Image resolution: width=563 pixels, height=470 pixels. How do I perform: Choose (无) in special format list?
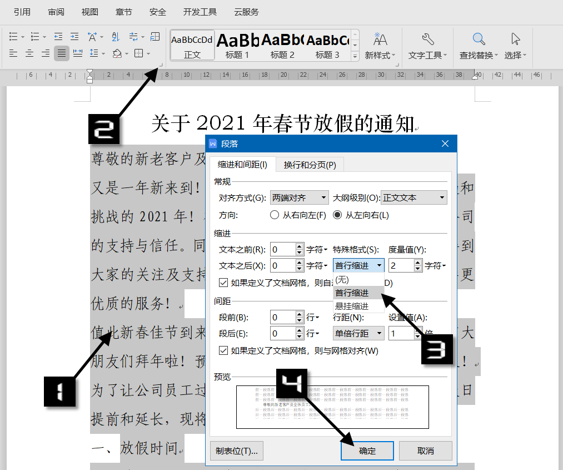pyautogui.click(x=358, y=280)
